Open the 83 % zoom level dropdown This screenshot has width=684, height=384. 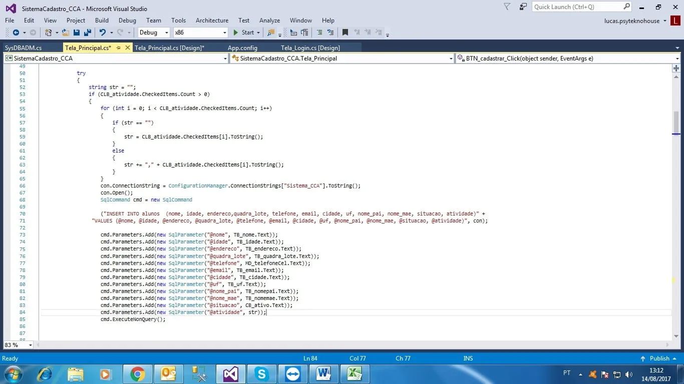tap(30, 345)
